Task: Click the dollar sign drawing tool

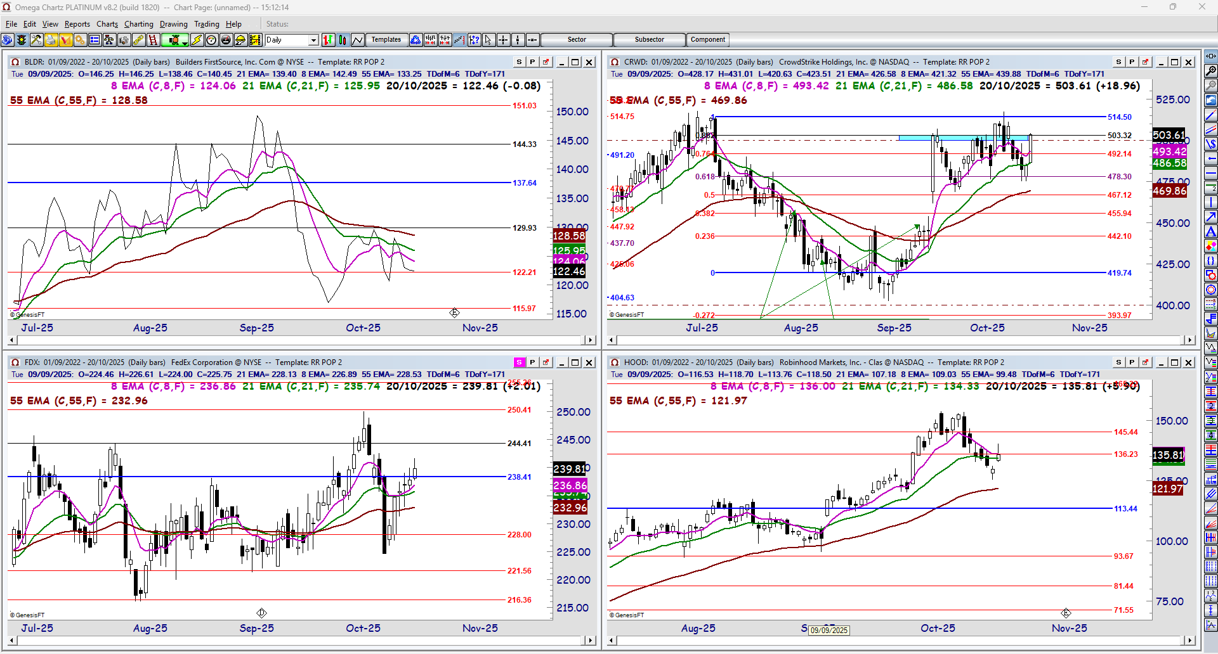Action: [x=1211, y=144]
